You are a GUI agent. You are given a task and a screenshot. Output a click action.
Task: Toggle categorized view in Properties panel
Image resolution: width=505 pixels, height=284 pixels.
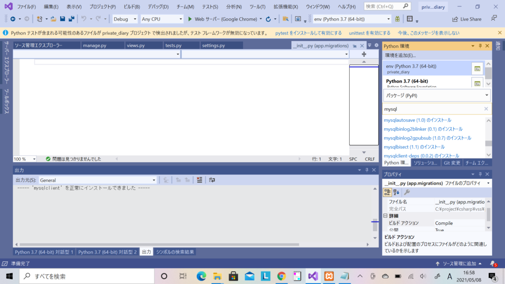click(x=387, y=192)
